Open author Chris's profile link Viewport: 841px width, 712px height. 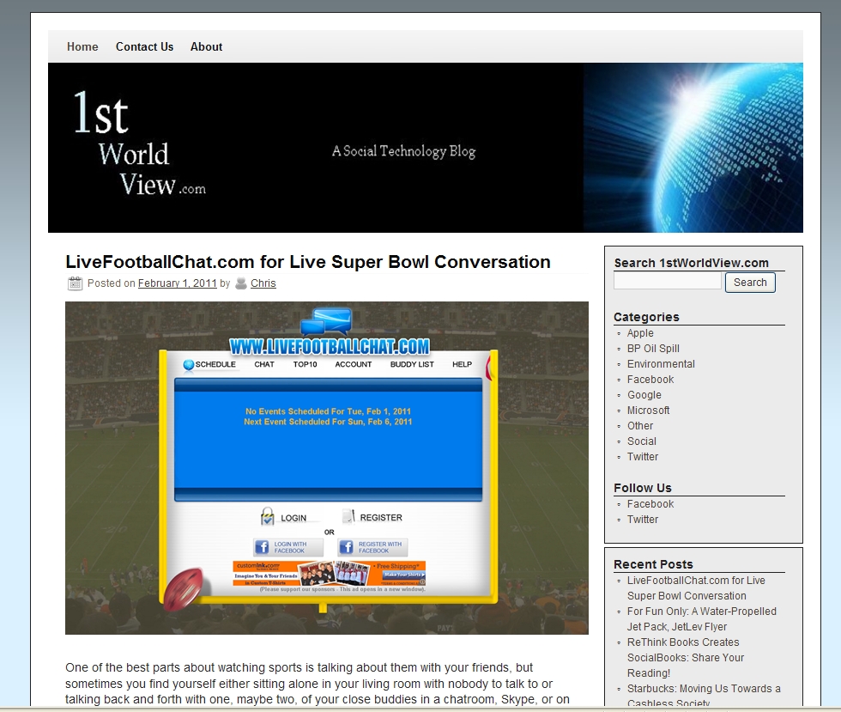tap(263, 283)
